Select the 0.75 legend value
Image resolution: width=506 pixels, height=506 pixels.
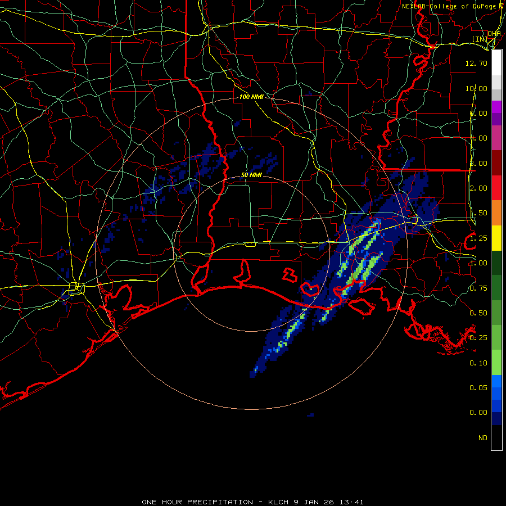click(x=478, y=288)
